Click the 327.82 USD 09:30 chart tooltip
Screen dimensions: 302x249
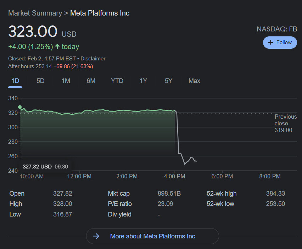(45, 166)
